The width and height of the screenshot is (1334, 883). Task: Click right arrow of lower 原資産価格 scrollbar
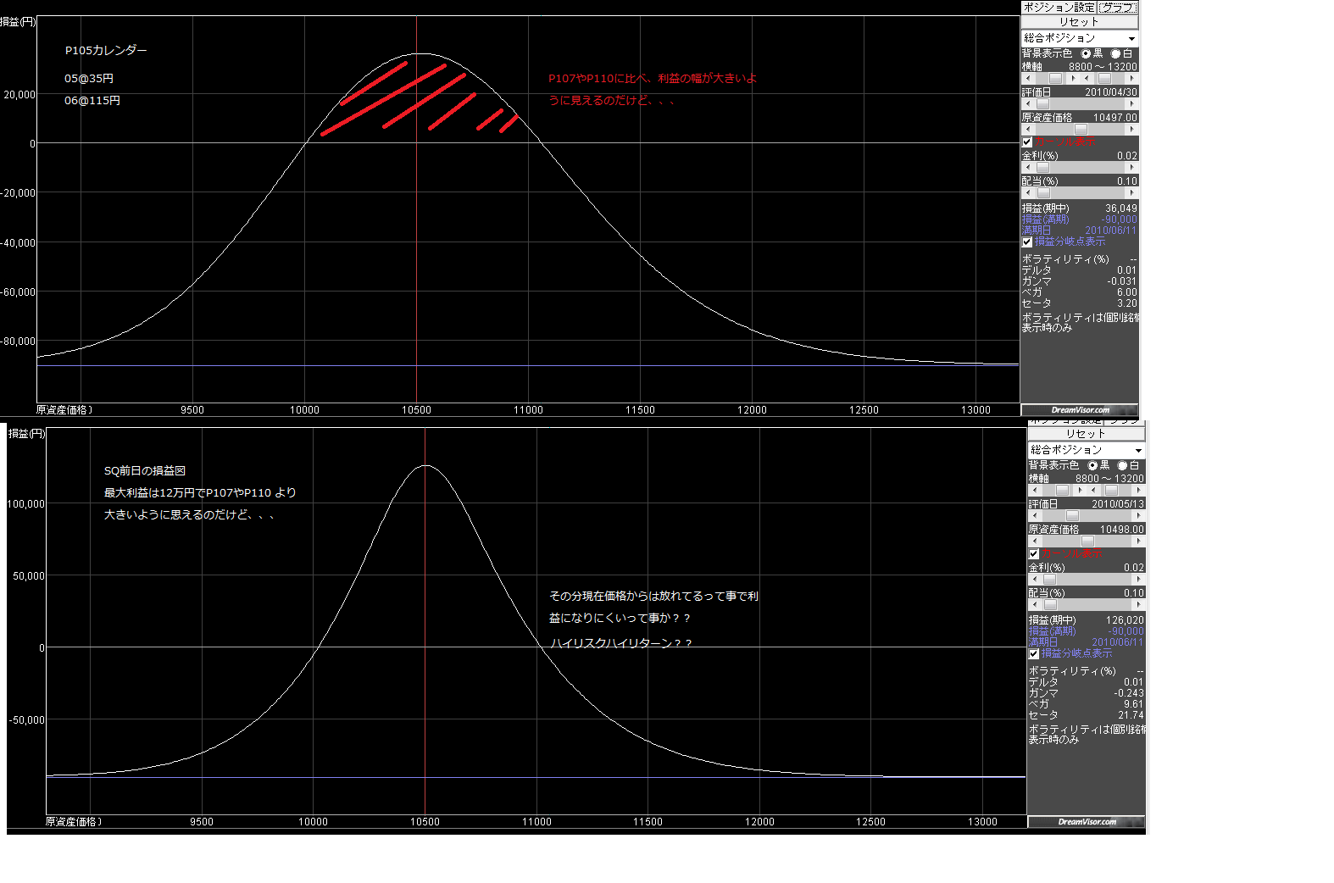[1139, 541]
